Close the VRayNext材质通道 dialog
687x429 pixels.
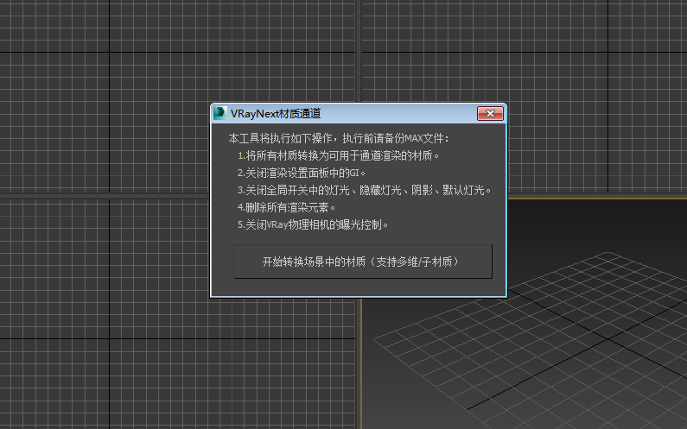(x=490, y=114)
